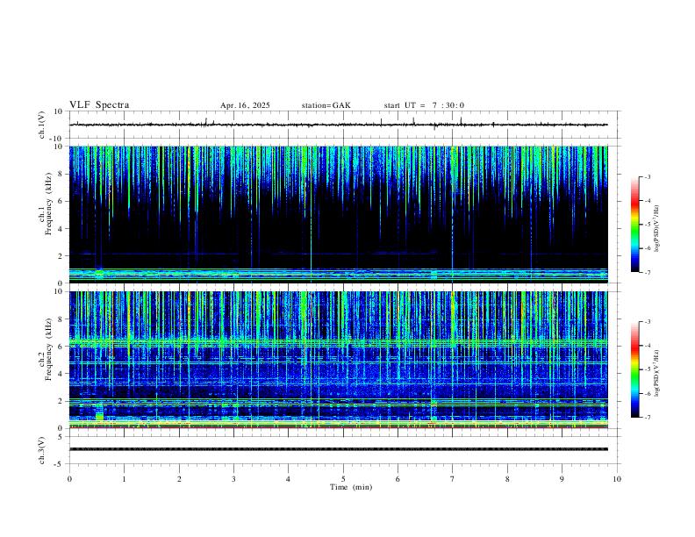This screenshot has height=537, width=695.
Task: Click time axis tick label '7'
Action: click(x=453, y=479)
